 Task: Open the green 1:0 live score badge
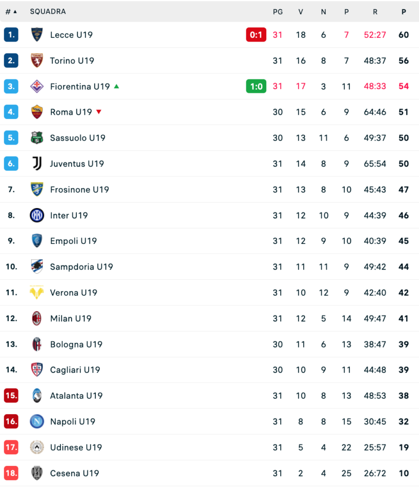click(256, 87)
